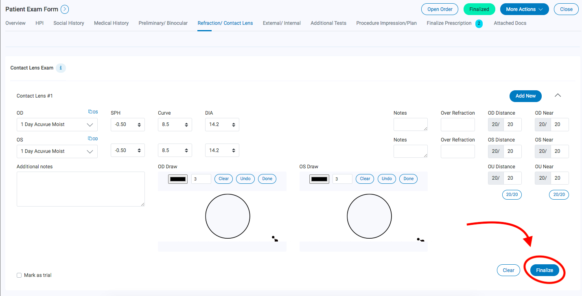Copy OD lens values to OS eye

pos(93,112)
